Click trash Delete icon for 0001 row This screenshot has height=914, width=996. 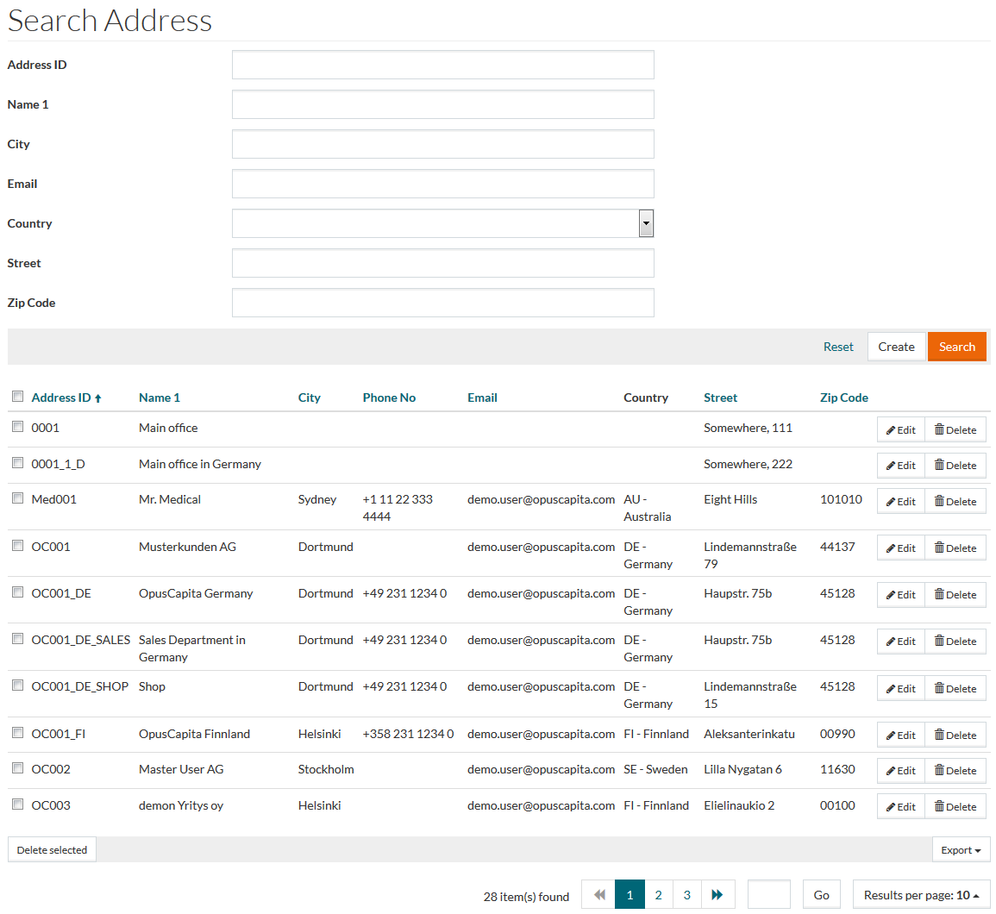(x=939, y=429)
